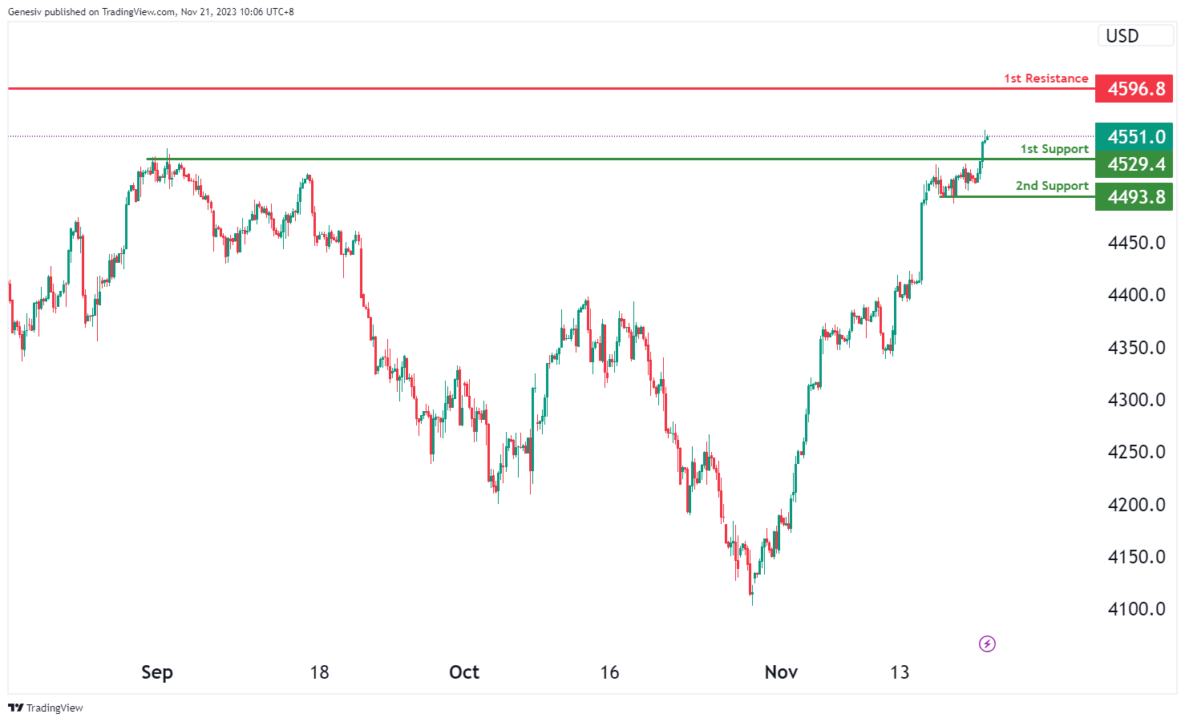
Task: Select the Nov marker on time axis
Action: [781, 672]
